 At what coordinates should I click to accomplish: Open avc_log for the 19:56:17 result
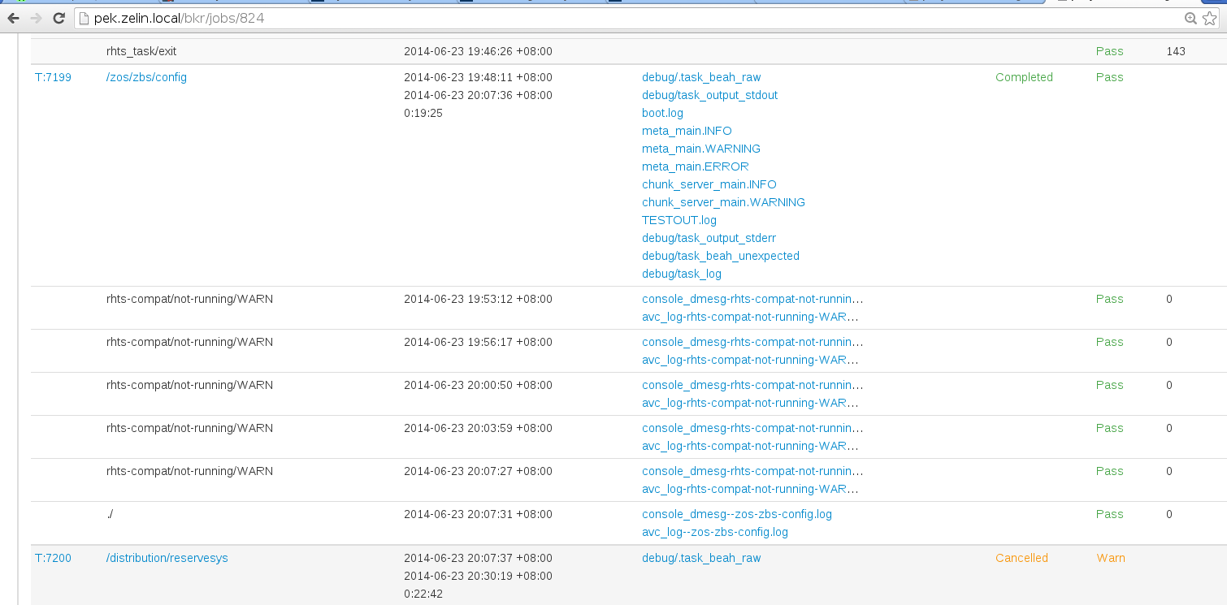(750, 360)
